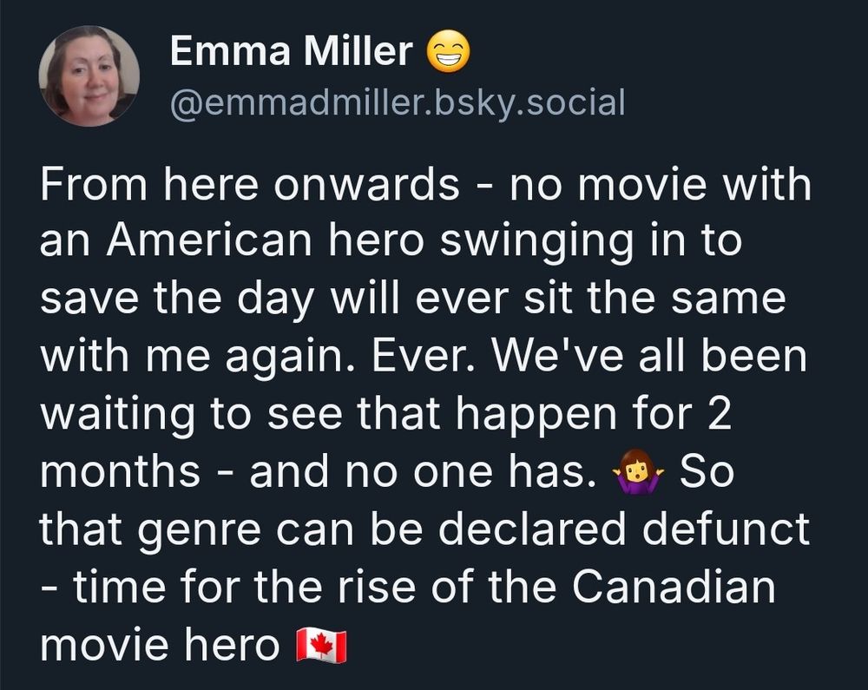
Task: Click the Emma Miller display name
Action: [x=291, y=51]
